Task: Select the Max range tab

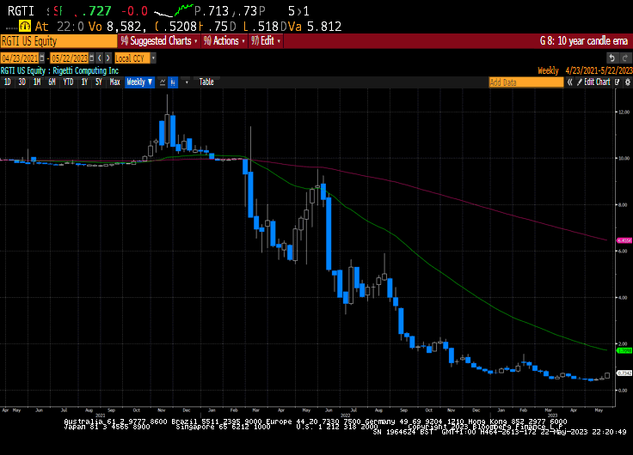Action: click(115, 82)
